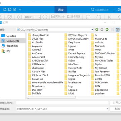Select the HiteClass folder
This screenshot has width=121, height=121.
pyautogui.click(x=72, y=64)
